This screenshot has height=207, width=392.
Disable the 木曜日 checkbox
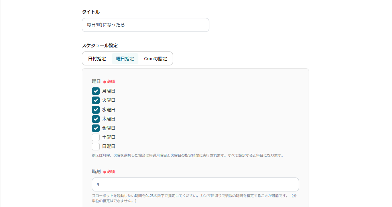point(96,119)
